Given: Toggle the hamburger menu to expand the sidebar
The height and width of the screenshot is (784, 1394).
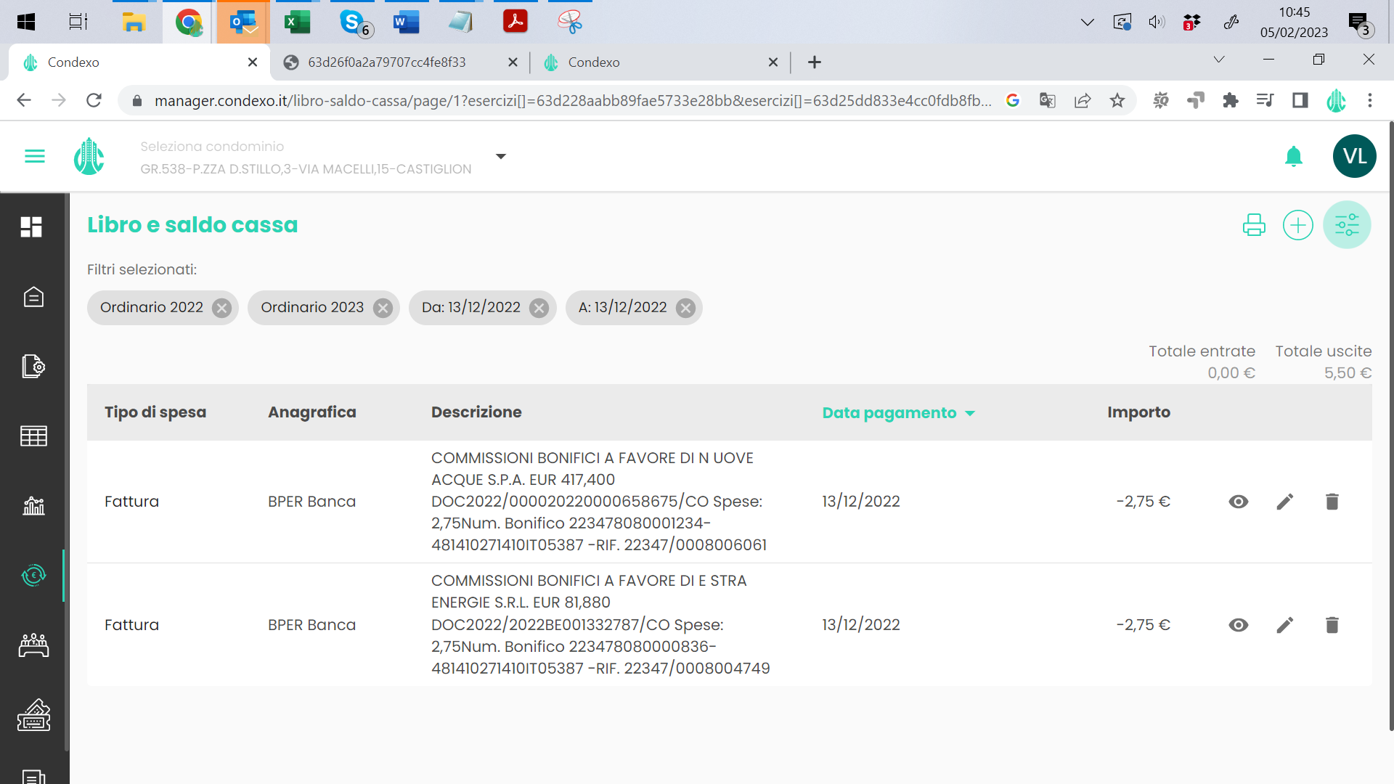Looking at the screenshot, I should coord(35,156).
